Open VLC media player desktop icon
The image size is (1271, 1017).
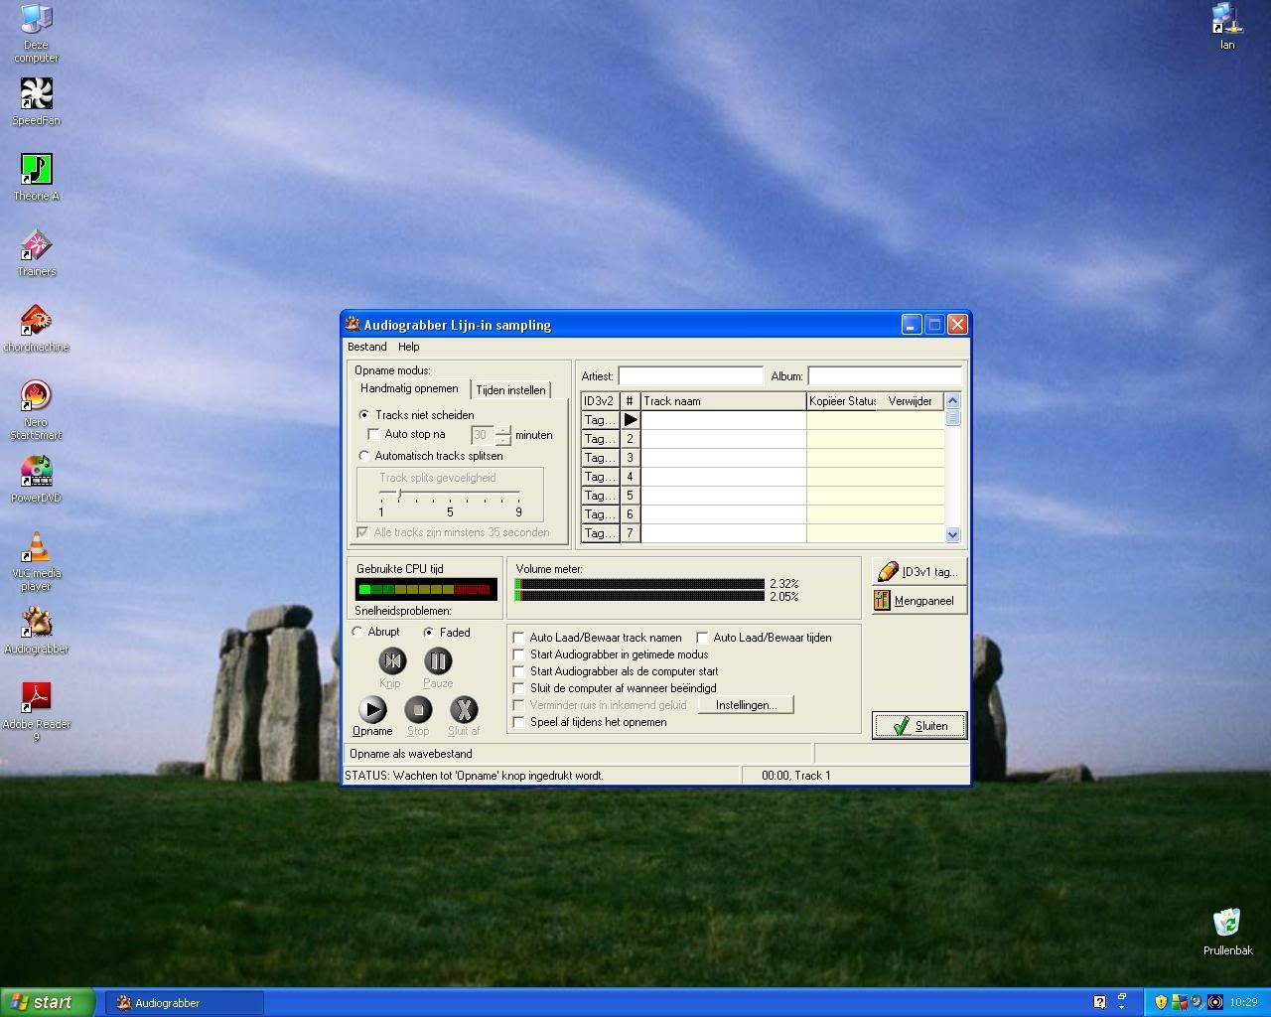pos(36,548)
